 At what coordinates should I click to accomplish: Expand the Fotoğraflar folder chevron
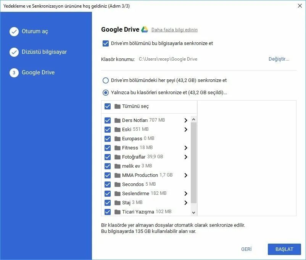pyautogui.click(x=186, y=157)
